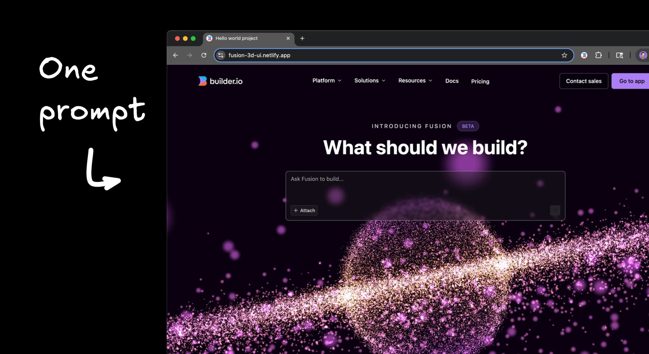Screen dimensions: 649x354
Task: Open the Docs link
Action: click(452, 81)
